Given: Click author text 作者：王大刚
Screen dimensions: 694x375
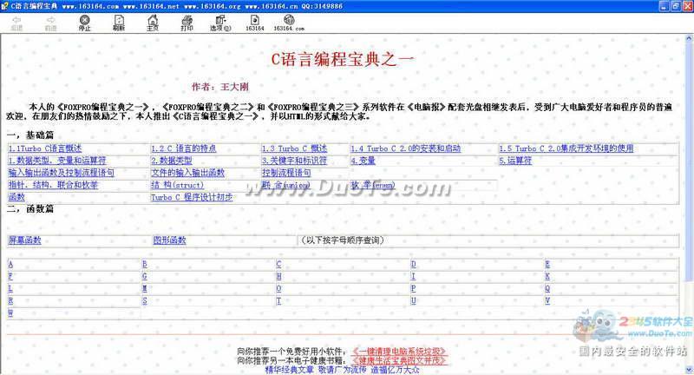Looking at the screenshot, I should pyautogui.click(x=220, y=87).
